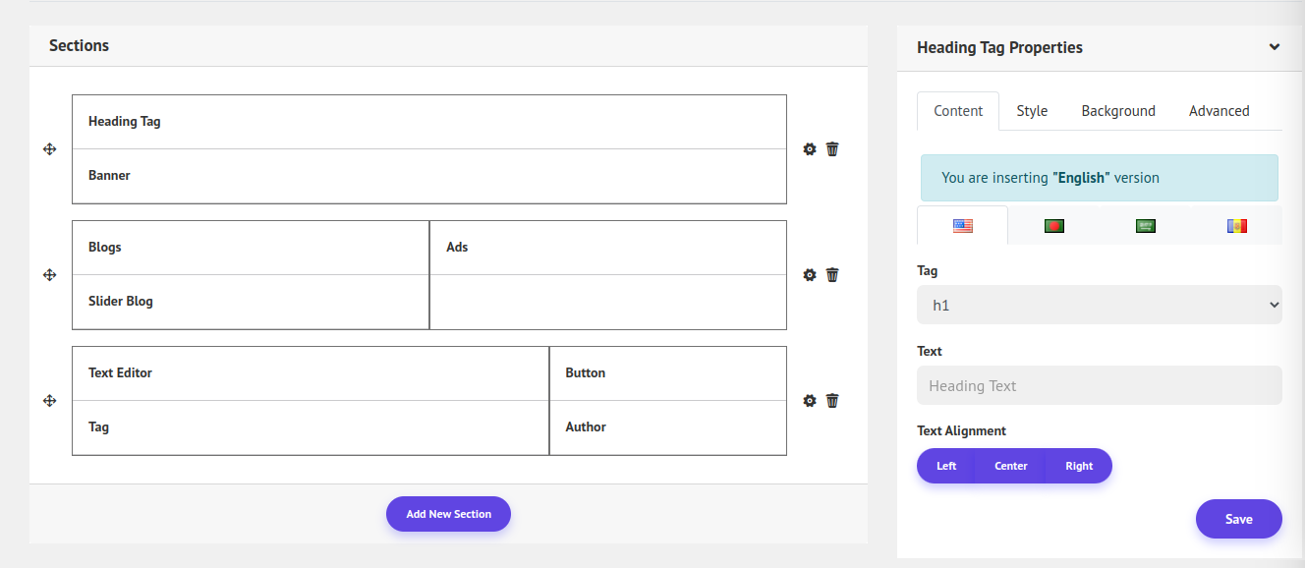Set text alignment to Right

pos(1078,466)
